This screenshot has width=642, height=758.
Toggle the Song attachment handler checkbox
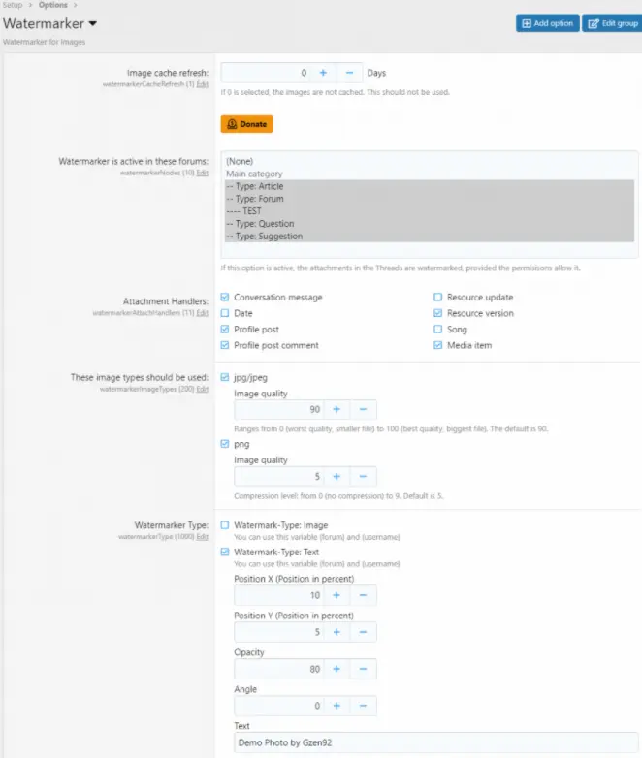[x=438, y=330]
